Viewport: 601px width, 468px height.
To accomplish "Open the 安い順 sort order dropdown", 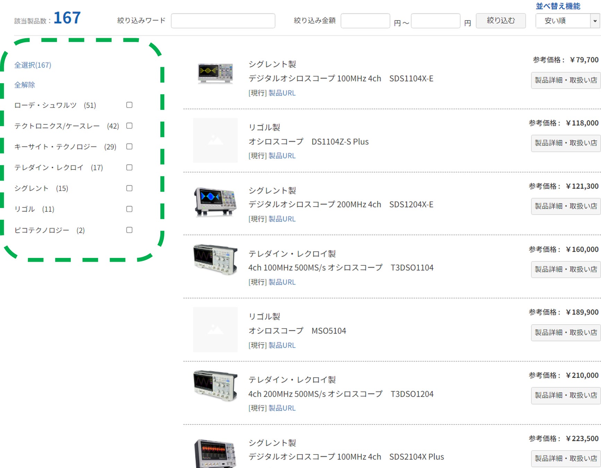I will (567, 21).
